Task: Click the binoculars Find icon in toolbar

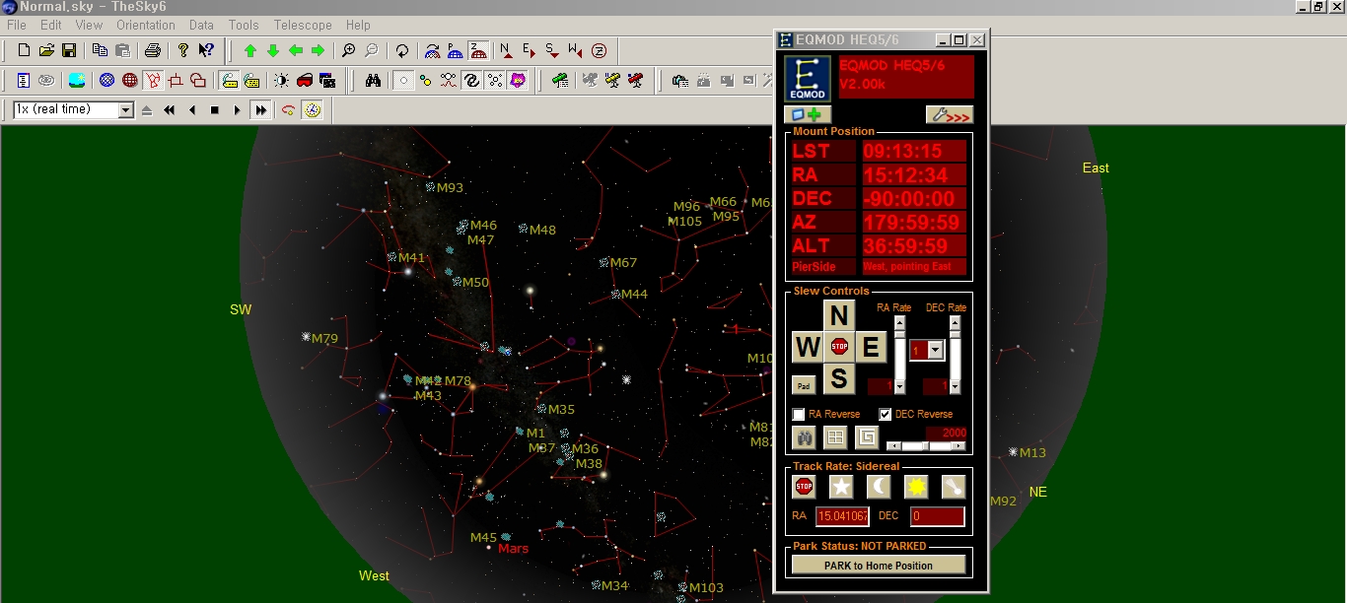Action: point(373,81)
